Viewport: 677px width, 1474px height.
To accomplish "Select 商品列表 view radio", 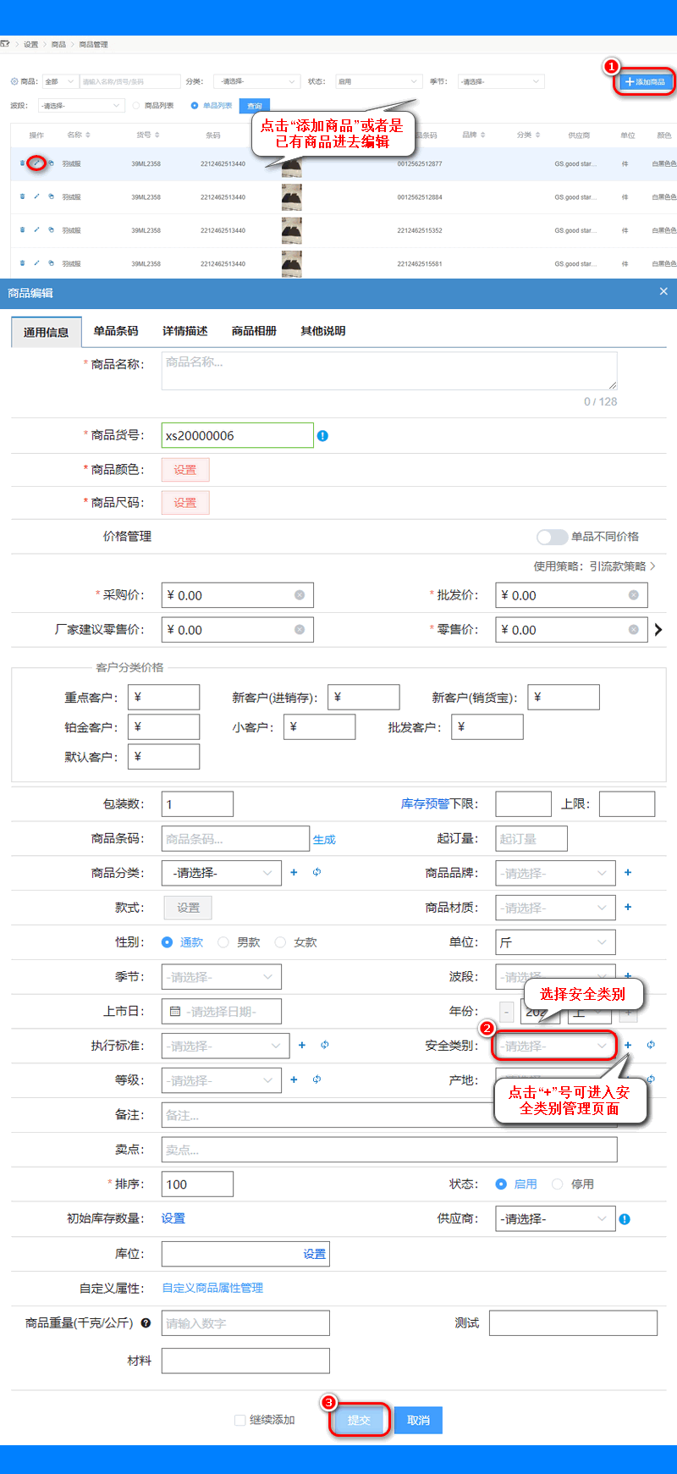I will (136, 106).
